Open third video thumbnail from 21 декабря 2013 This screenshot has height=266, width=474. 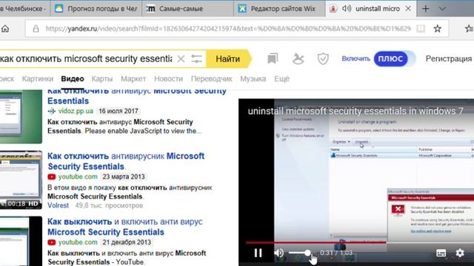tap(21, 242)
